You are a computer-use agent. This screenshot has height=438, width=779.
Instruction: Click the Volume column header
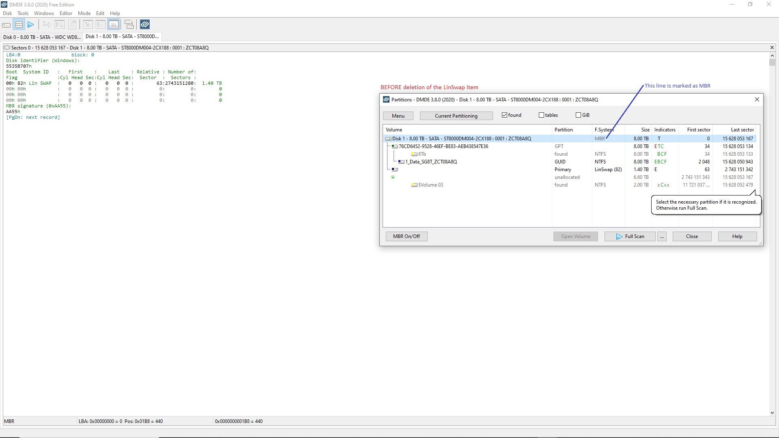pyautogui.click(x=467, y=130)
